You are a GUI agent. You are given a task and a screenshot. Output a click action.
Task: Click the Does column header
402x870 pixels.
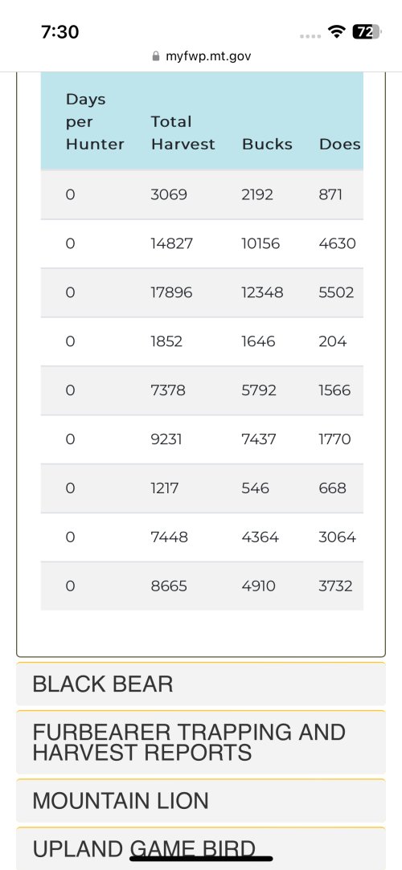pyautogui.click(x=340, y=145)
